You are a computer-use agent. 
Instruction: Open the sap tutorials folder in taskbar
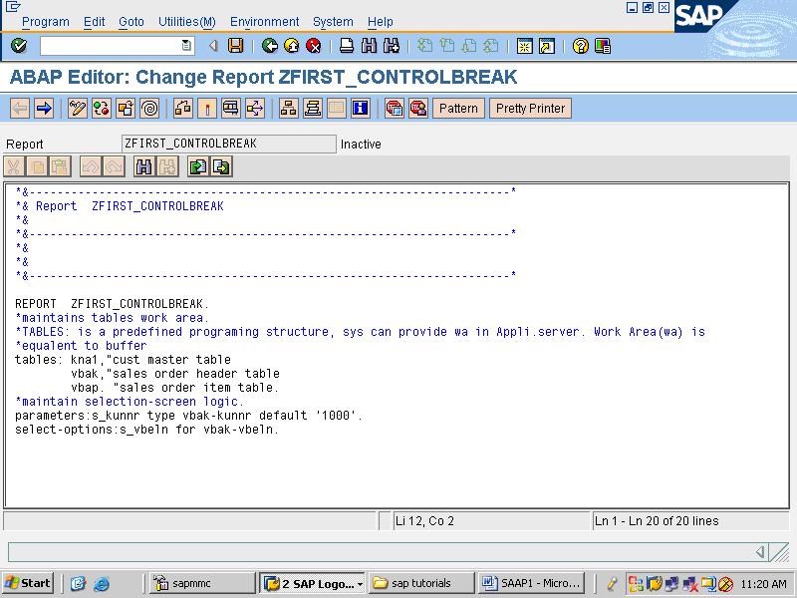(411, 582)
